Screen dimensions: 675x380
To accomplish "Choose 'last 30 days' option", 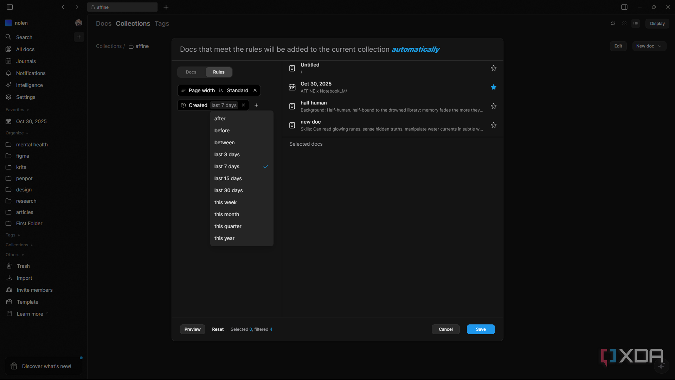I will pyautogui.click(x=242, y=190).
